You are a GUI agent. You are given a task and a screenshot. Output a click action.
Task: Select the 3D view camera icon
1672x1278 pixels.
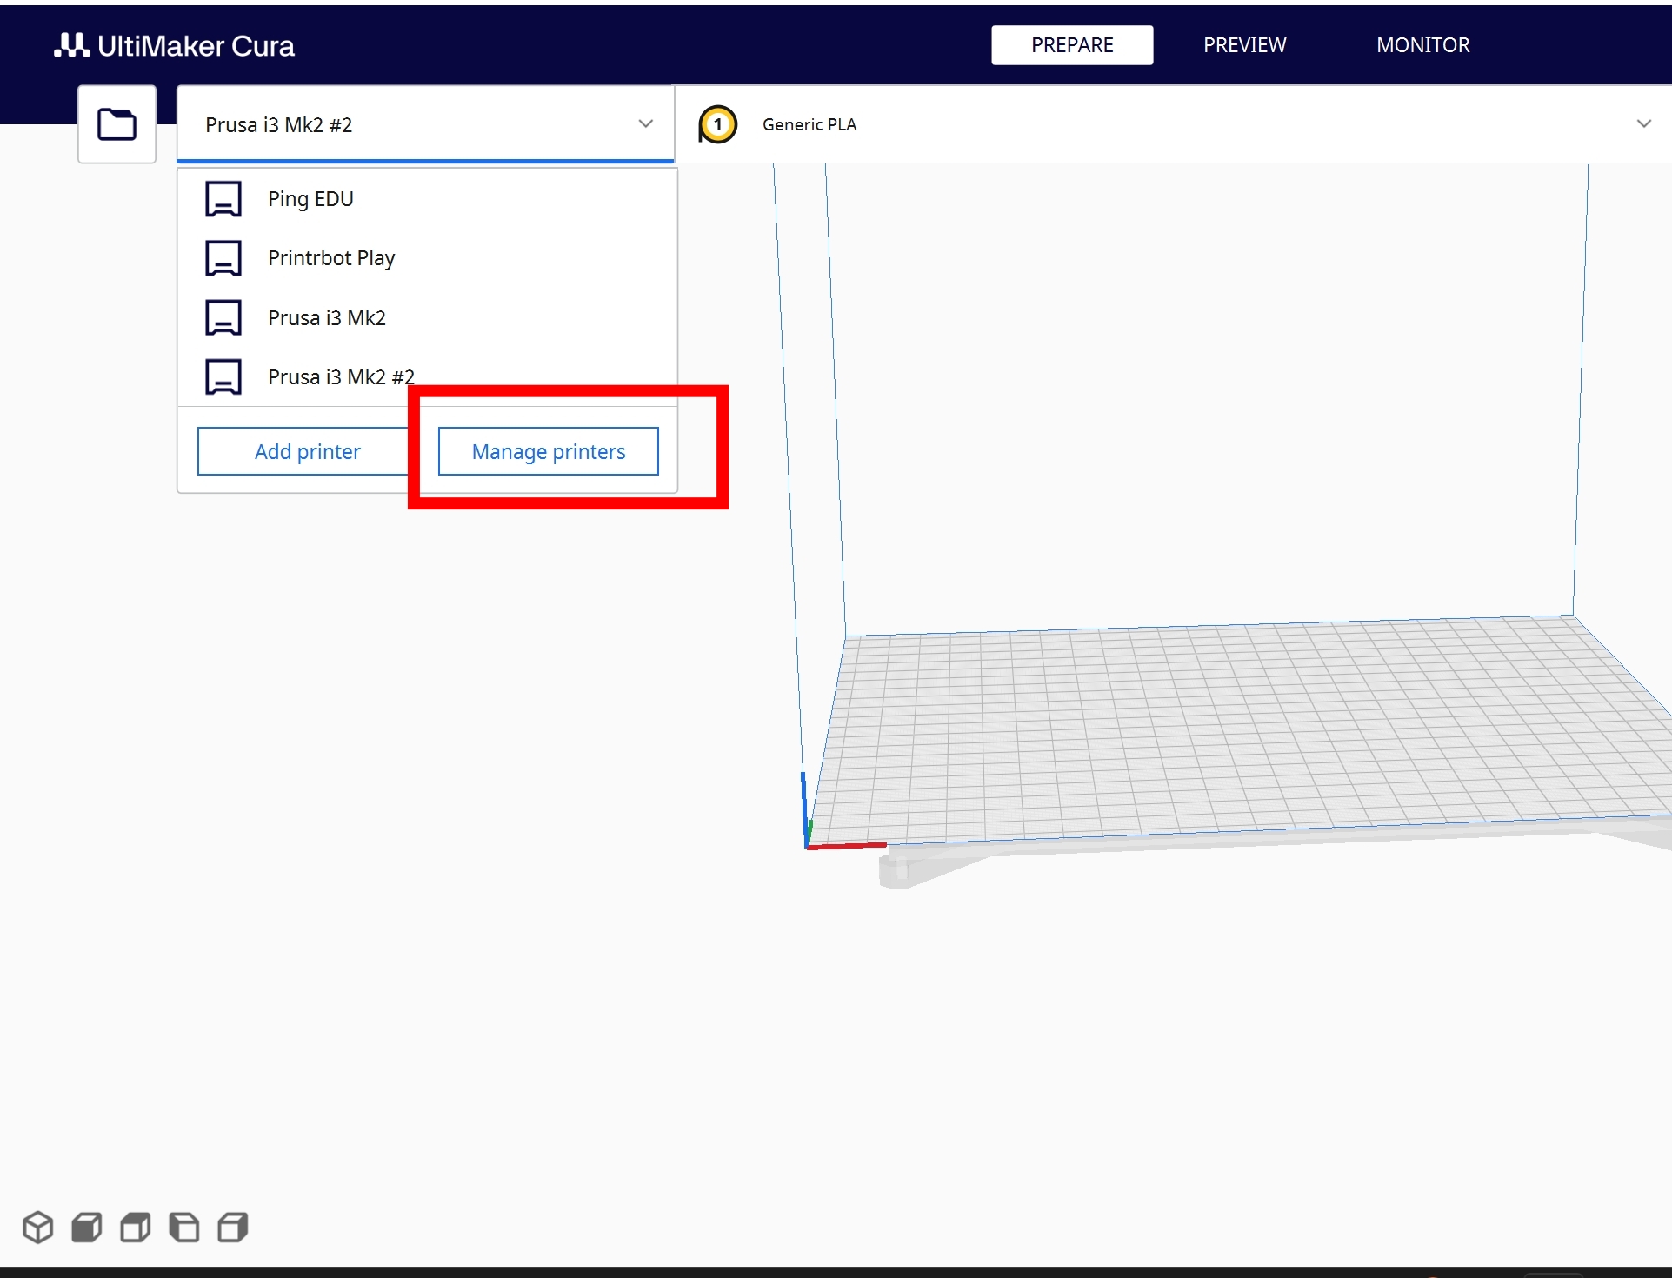coord(38,1228)
